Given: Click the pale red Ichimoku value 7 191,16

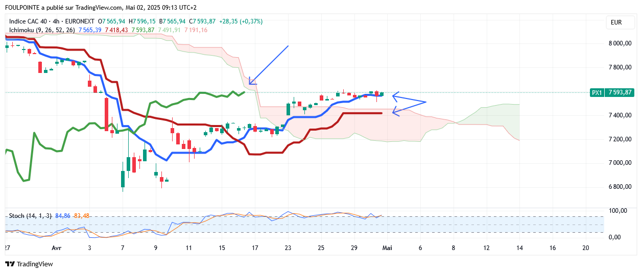Looking at the screenshot, I should [196, 30].
